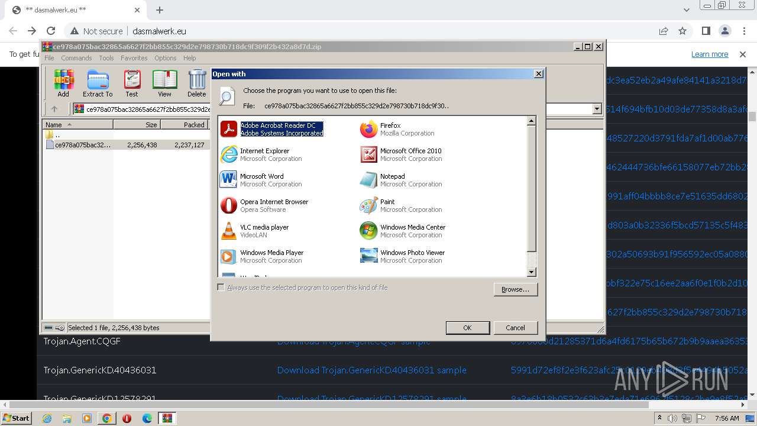Screen dimensions: 757x426
Task: Click the Delete toolbar icon in WinRAR
Action: [197, 83]
